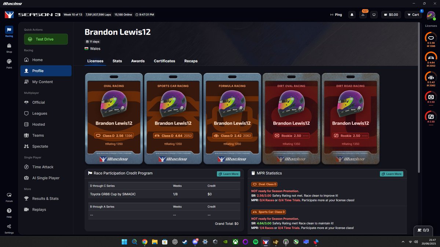Viewport: 440px width, 247px height.
Task: Click the 11 days membership label
Action: pos(92,42)
